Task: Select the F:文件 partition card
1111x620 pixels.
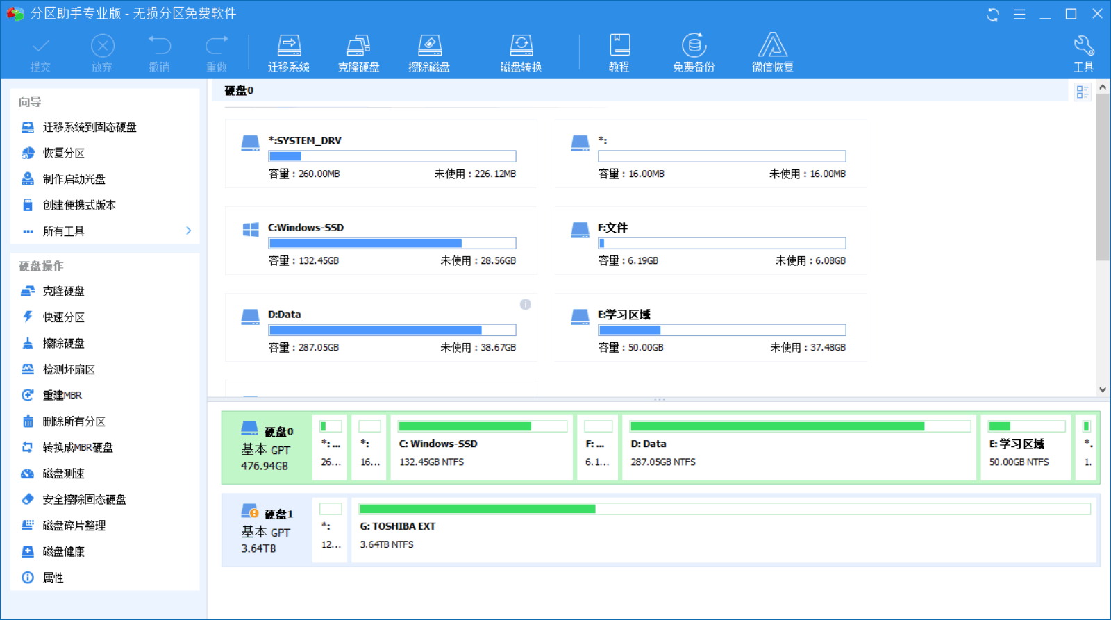Action: coord(711,240)
